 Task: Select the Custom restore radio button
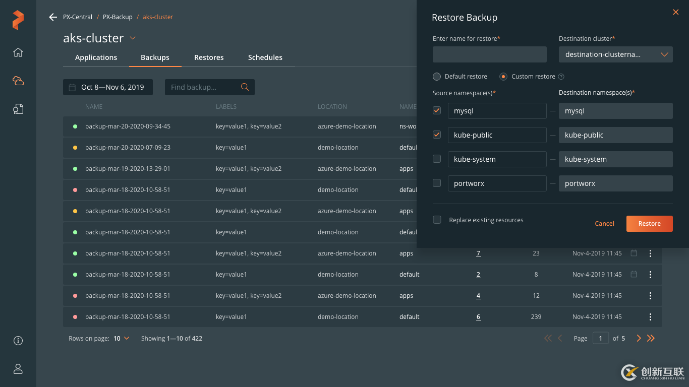(x=503, y=77)
